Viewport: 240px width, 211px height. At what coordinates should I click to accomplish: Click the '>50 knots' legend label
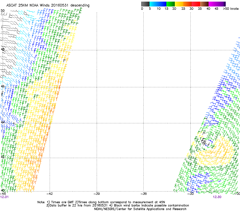point(231,9)
